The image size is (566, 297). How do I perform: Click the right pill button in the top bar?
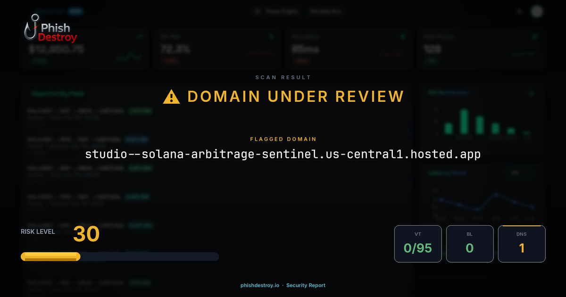pos(325,11)
